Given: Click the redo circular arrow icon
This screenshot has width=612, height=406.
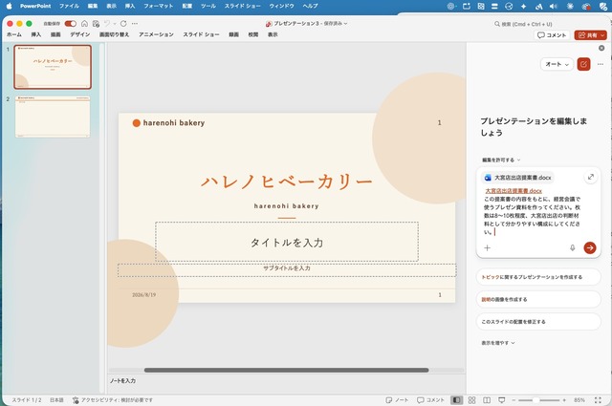Looking at the screenshot, I should tap(123, 23).
